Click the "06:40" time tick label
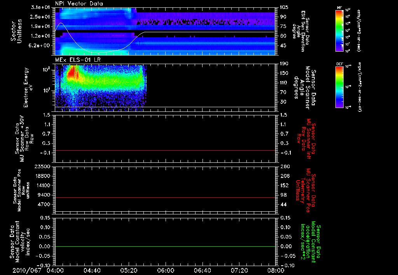The height and width of the screenshot is (275, 398). coord(202,270)
